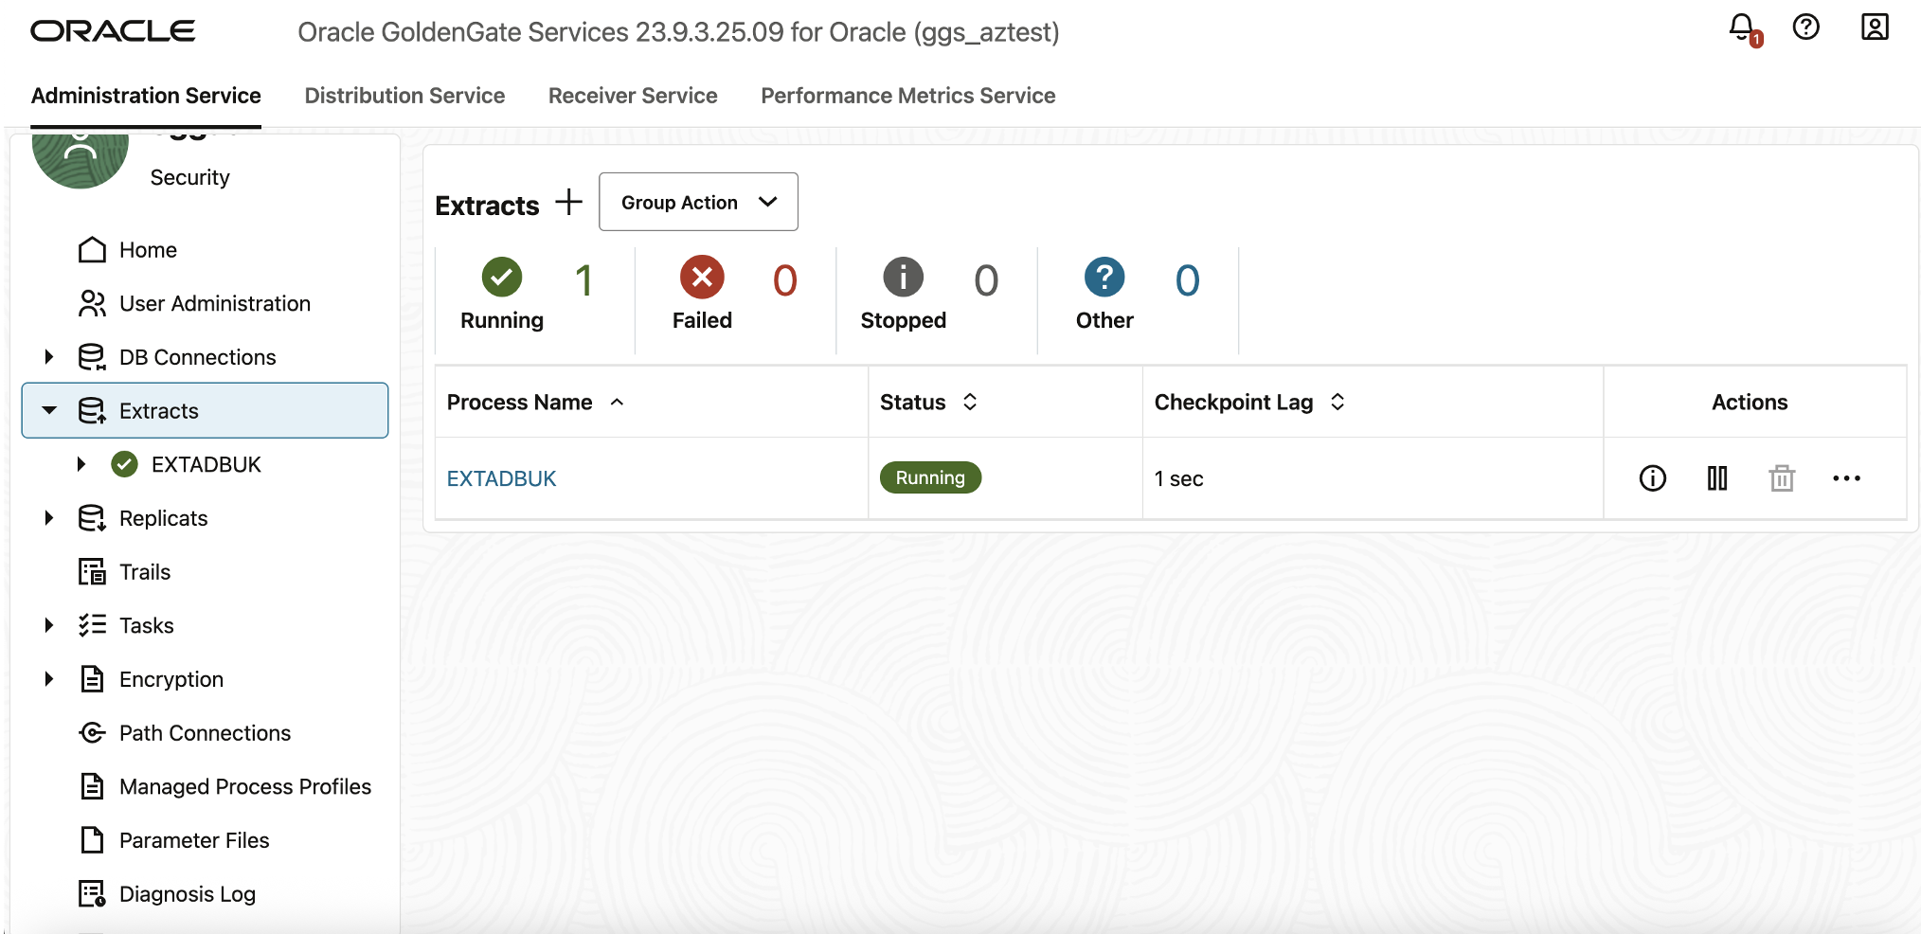This screenshot has width=1921, height=934.
Task: Open the EXTADBUK process link in table
Action: pyautogui.click(x=501, y=478)
